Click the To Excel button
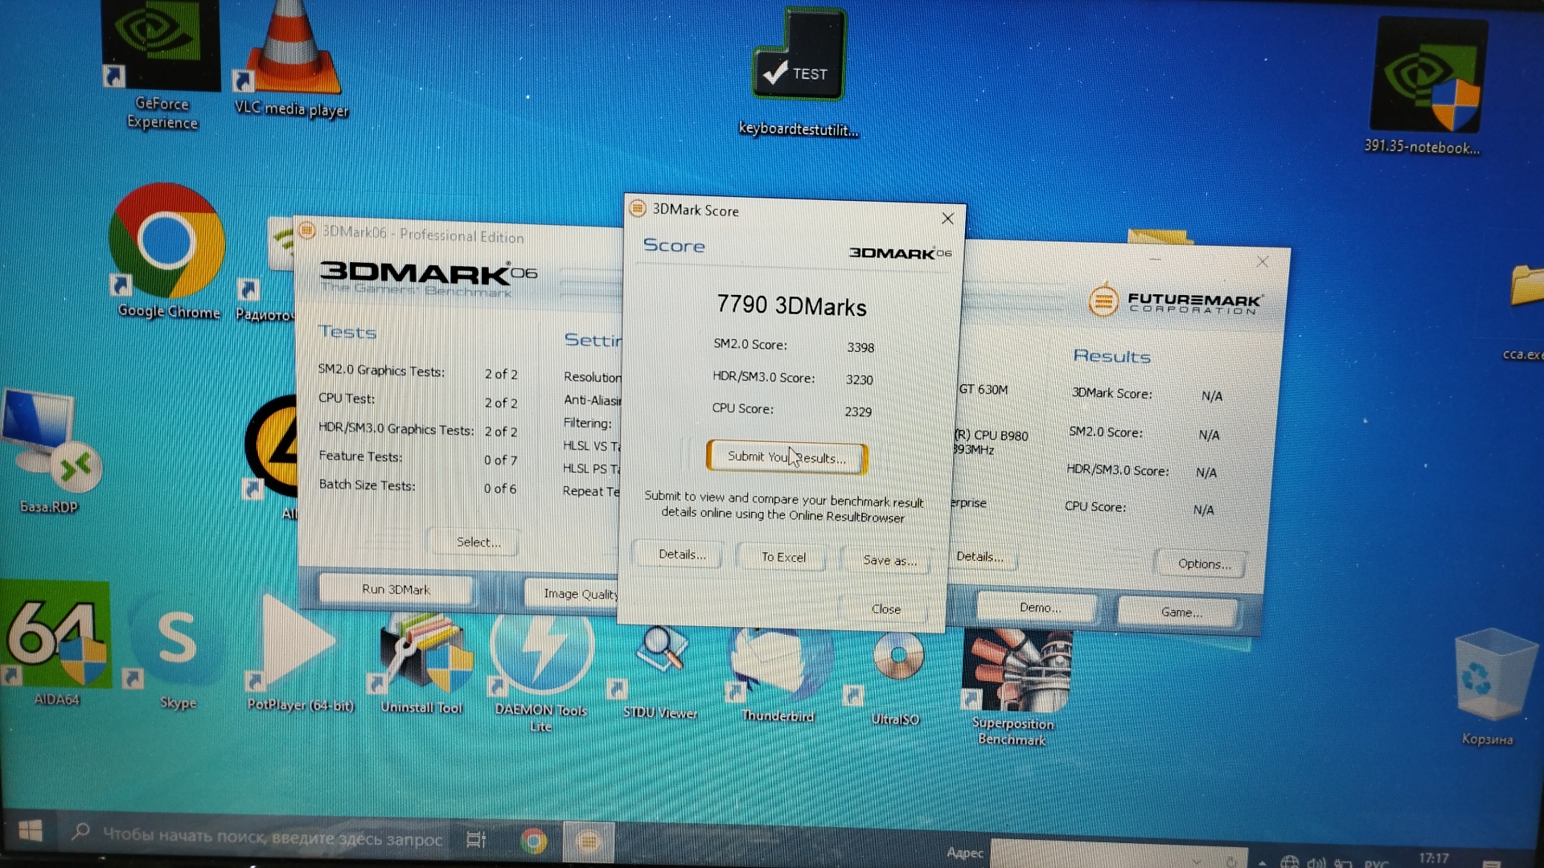Image resolution: width=1544 pixels, height=868 pixels. (x=782, y=557)
